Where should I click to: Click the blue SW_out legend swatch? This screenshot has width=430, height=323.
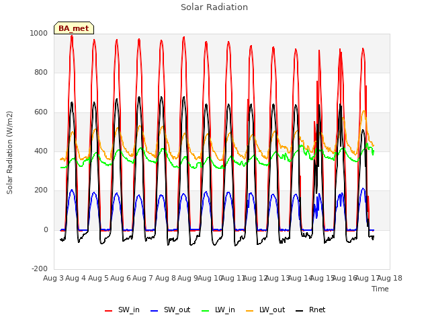coord(155,311)
